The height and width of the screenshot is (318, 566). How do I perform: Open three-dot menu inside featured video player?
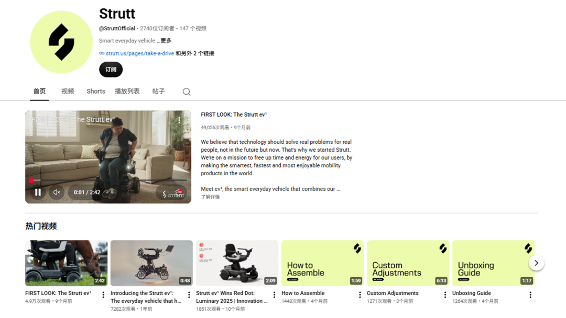(x=179, y=120)
